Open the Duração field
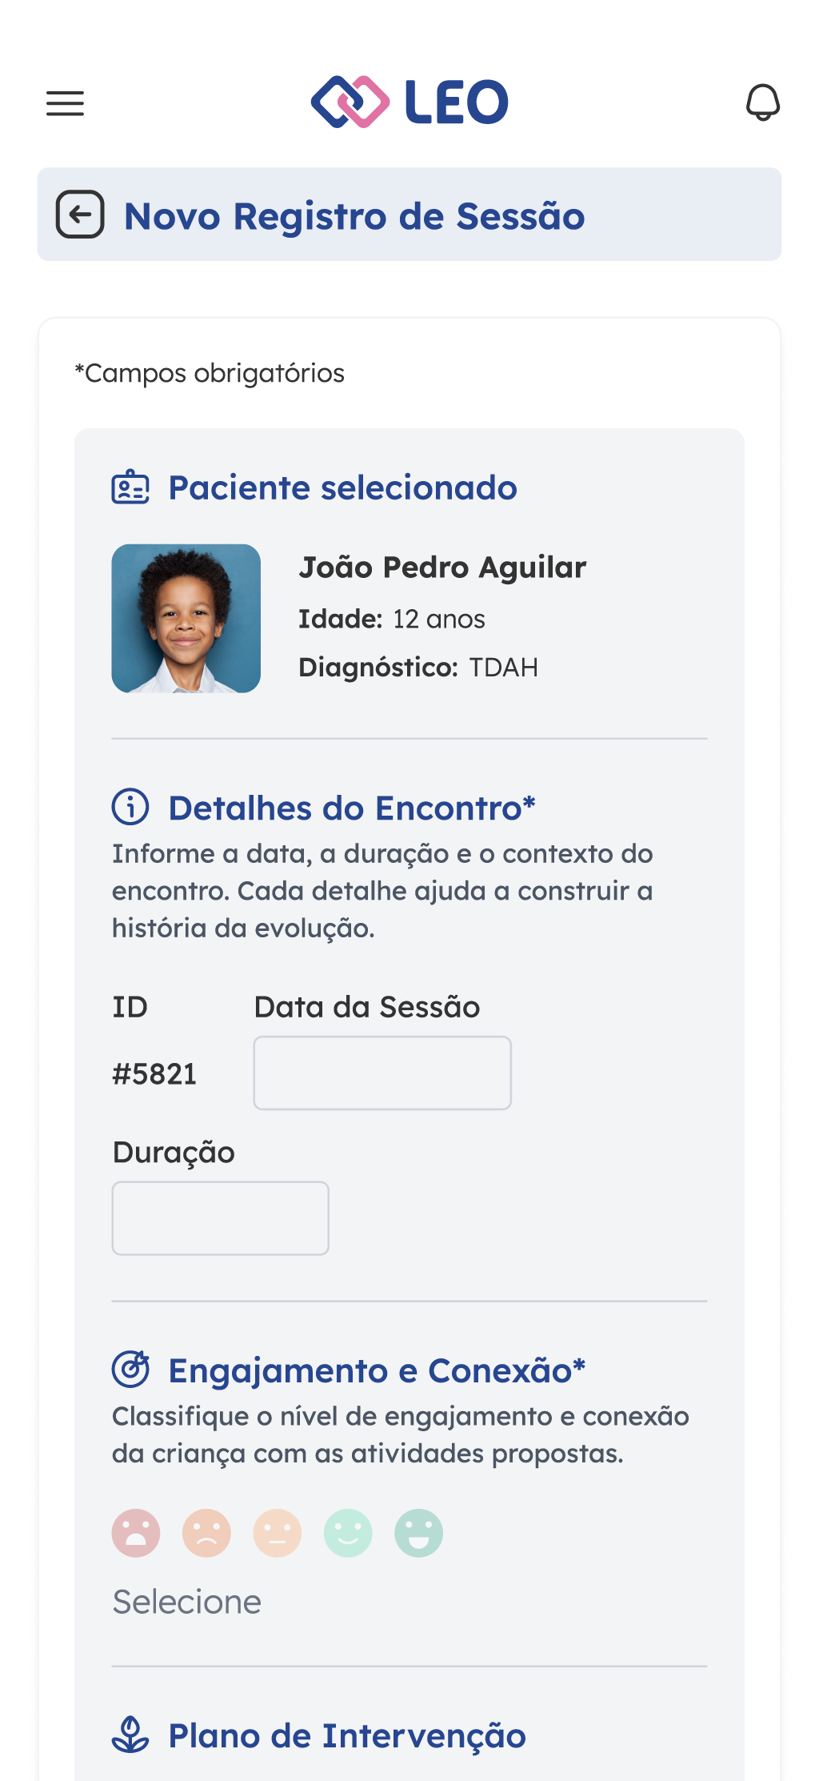 (x=220, y=1217)
